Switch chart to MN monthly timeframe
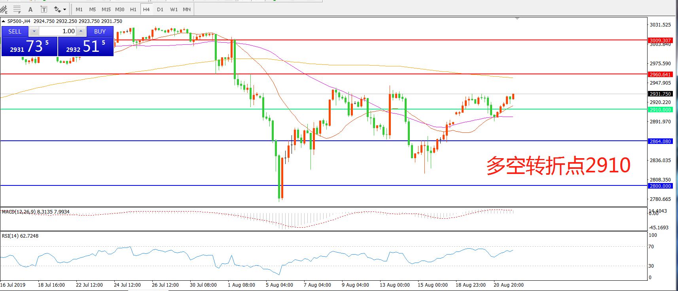Image resolution: width=678 pixels, height=291 pixels. pyautogui.click(x=187, y=9)
